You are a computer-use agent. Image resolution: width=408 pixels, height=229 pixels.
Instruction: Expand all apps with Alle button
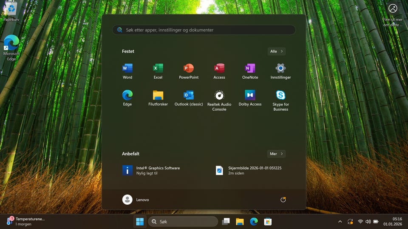[x=276, y=52]
